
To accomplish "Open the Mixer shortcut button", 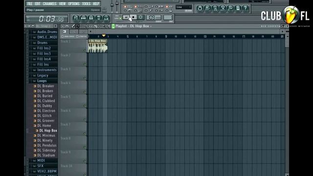I will pyautogui.click(x=106, y=18).
